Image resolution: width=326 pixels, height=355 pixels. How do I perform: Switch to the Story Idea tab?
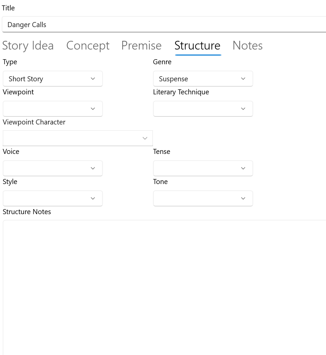pyautogui.click(x=28, y=46)
